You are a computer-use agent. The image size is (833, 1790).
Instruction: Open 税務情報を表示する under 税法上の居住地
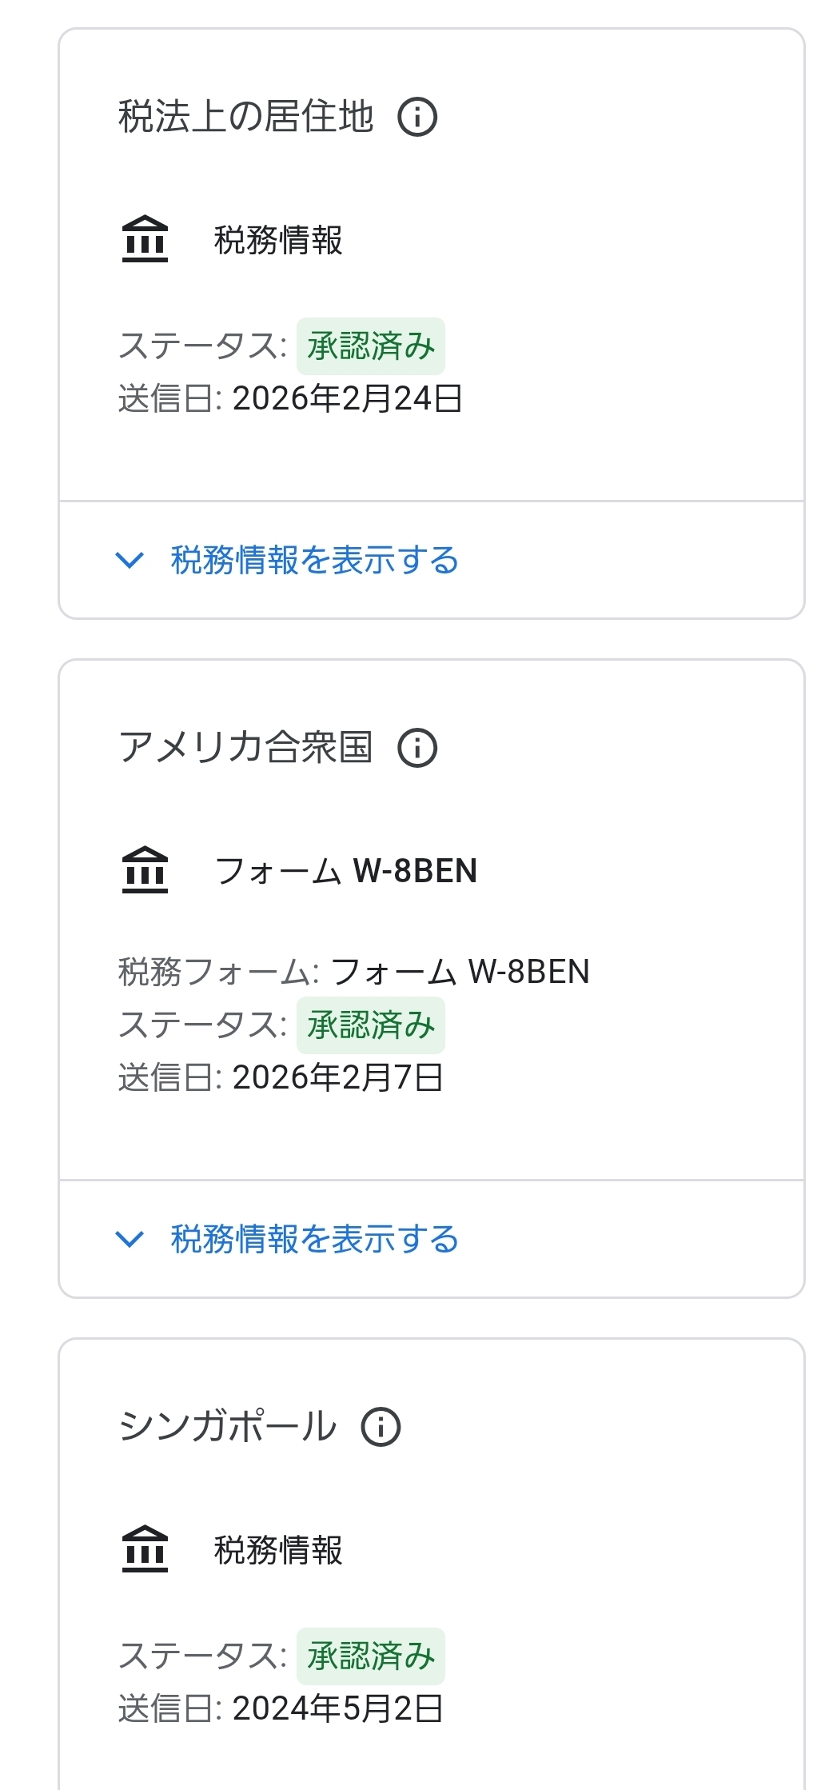314,560
